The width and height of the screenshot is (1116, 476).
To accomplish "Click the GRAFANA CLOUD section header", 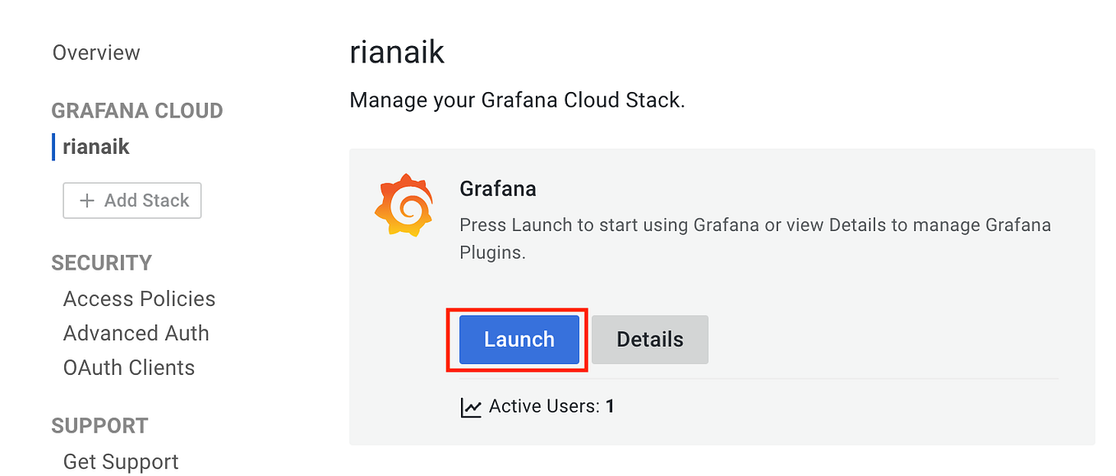I will tap(136, 110).
